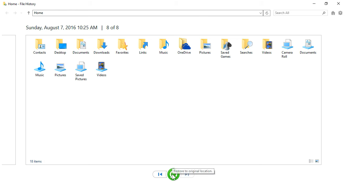The image size is (346, 181).
Task: Select the yellow Music folder
Action: point(163,47)
